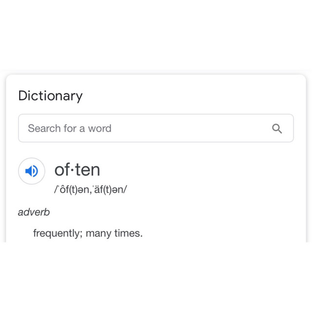
Task: Click the word 'times.' ending the definition
Action: tap(128, 234)
